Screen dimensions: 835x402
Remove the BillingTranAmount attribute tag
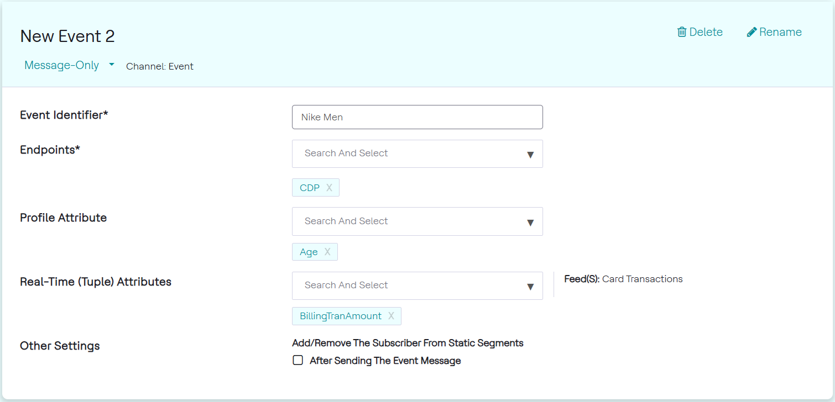pos(391,316)
